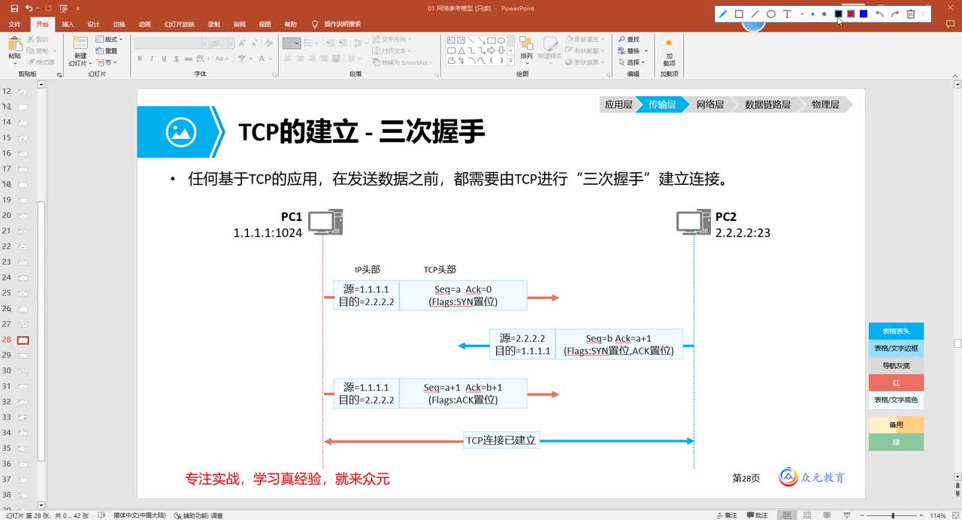Click the 辅助功能: 调查 accessibility status
The width and height of the screenshot is (962, 520).
tap(198, 515)
